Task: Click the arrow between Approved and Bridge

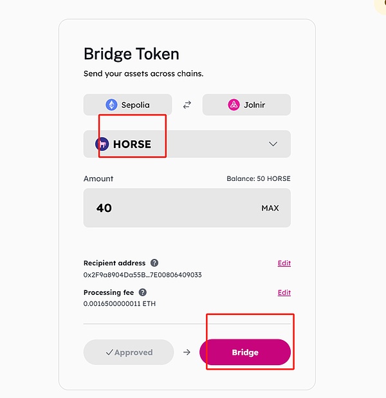Action: [187, 352]
